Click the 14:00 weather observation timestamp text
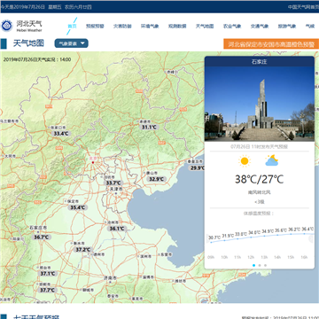This screenshot has width=319, height=319. pos(37,59)
